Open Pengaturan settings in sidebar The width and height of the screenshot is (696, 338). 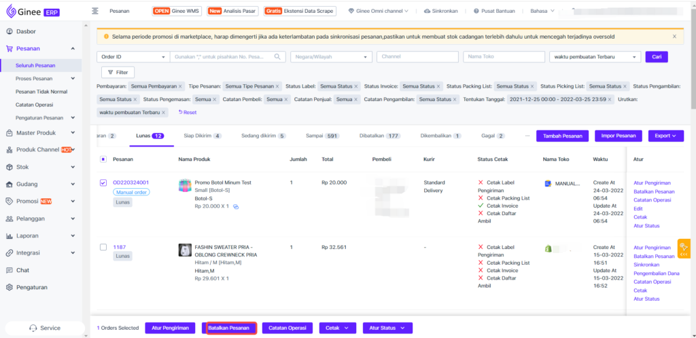tap(31, 288)
